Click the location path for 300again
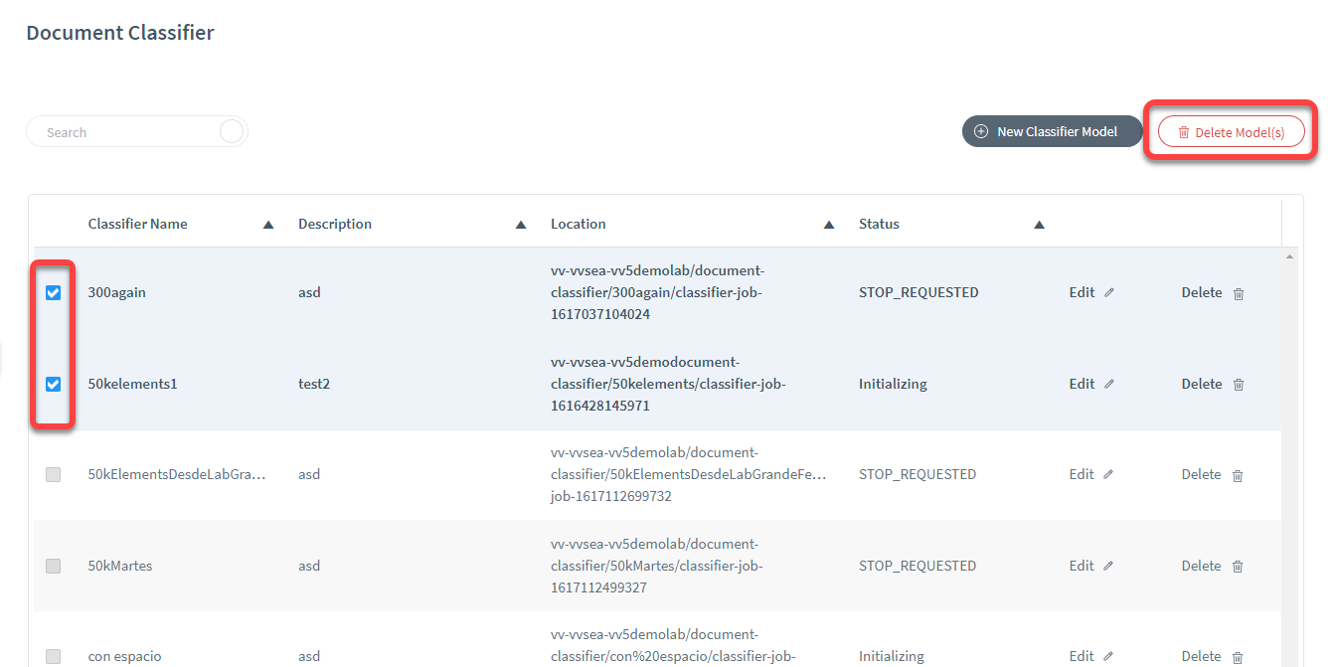 (x=657, y=292)
